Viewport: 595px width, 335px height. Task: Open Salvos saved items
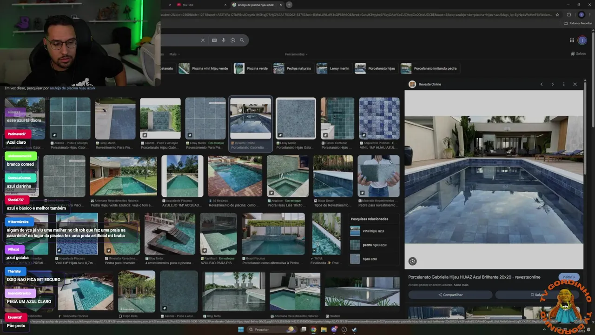(x=578, y=54)
